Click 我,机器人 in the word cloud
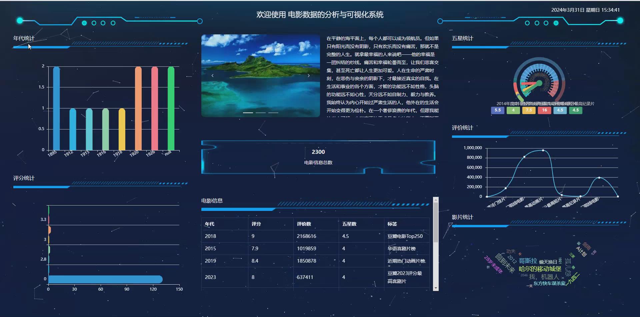 544,277
